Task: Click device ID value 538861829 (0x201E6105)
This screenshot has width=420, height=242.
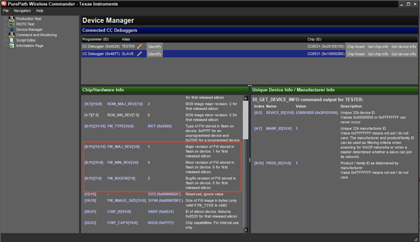Action: (x=316, y=113)
